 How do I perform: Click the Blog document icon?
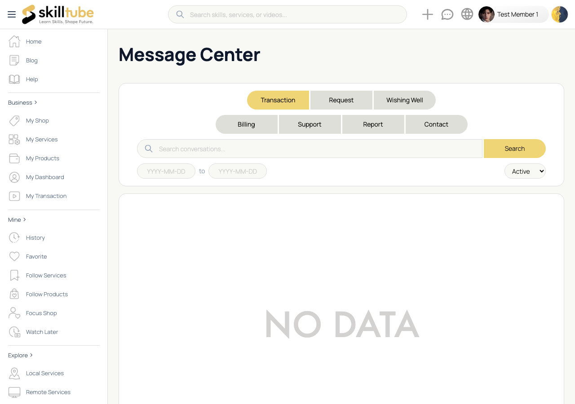[14, 60]
